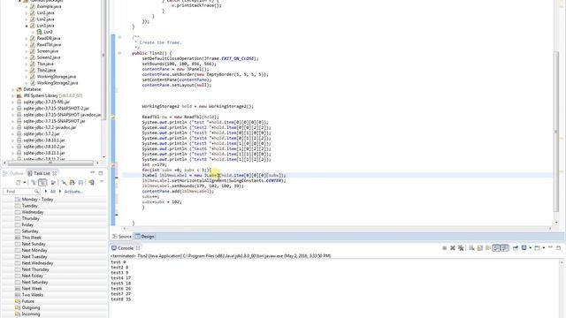566x318 pixels.
Task: Switch to the Source editor tab
Action: [122, 237]
